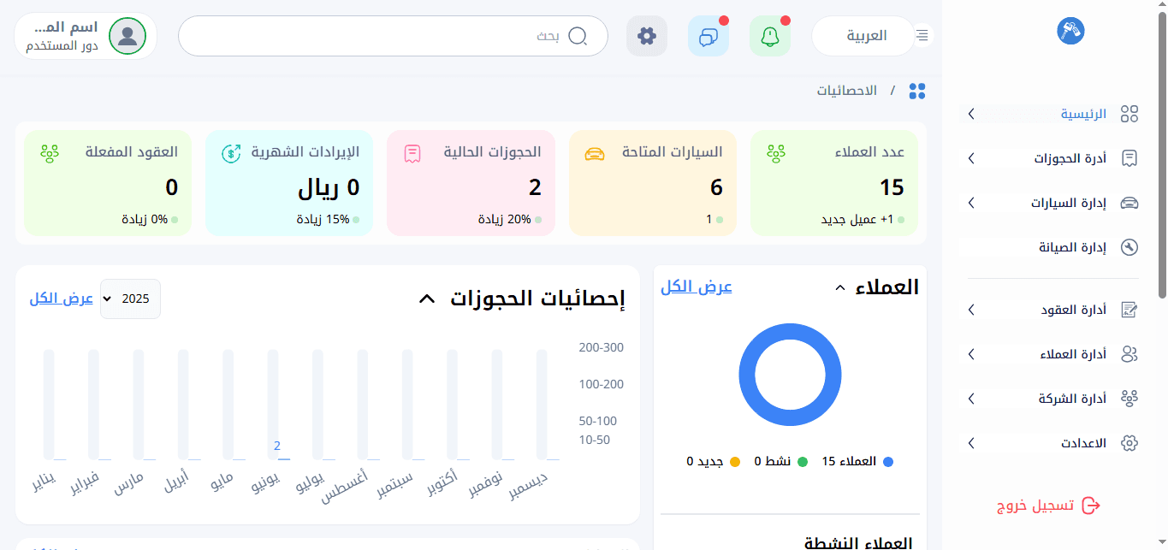1168x550 pixels.
Task: Click the breadcrumb dashboard grid icon
Action: coord(917,91)
